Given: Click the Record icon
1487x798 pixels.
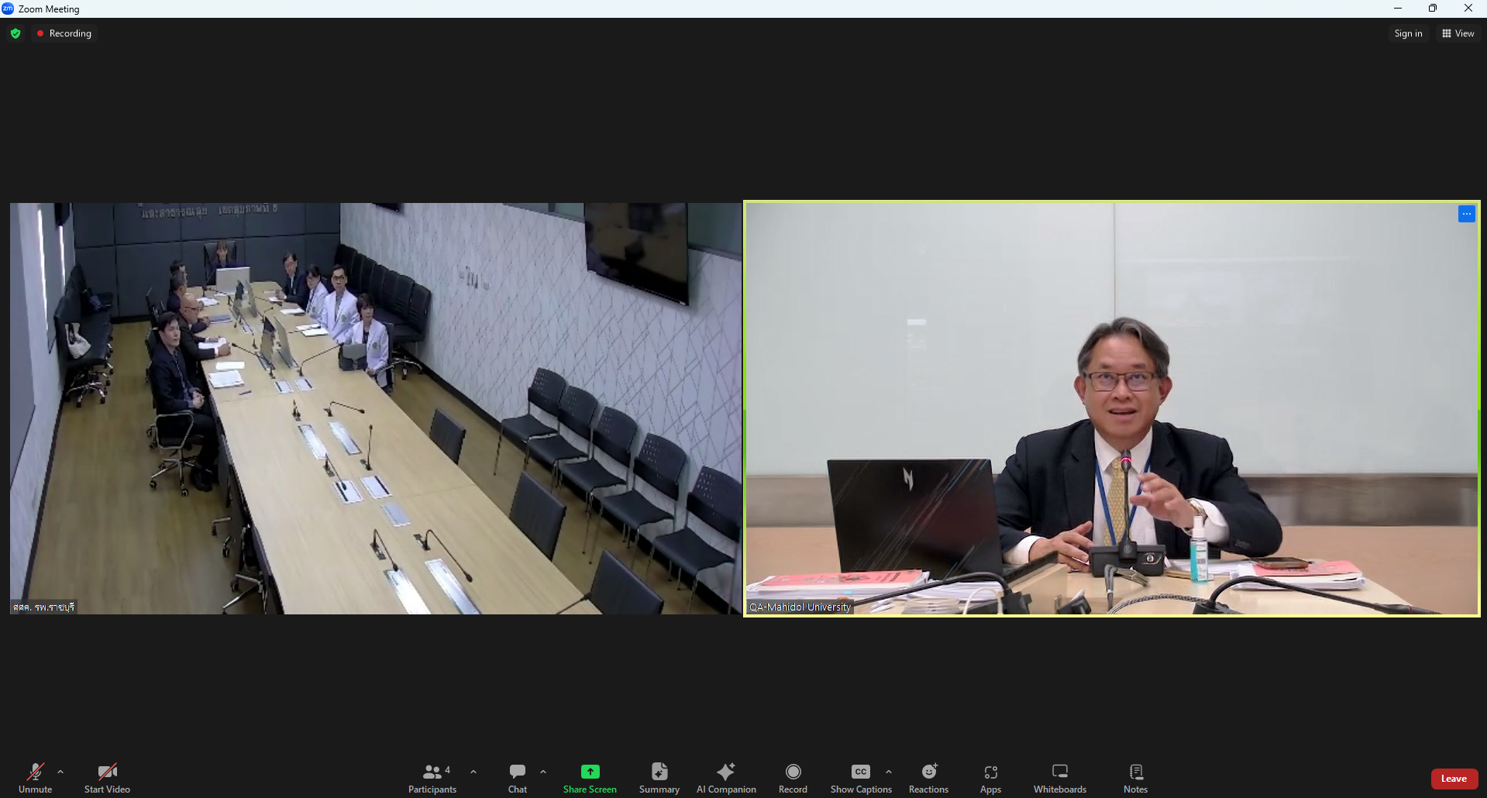Looking at the screenshot, I should 793,772.
